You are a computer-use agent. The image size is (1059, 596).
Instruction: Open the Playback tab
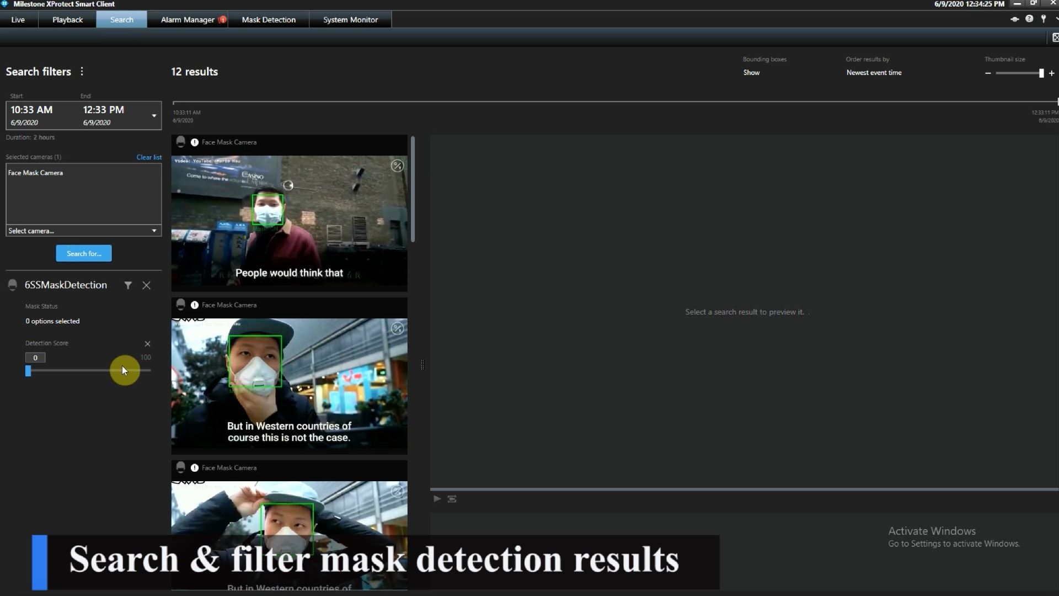coord(67,20)
